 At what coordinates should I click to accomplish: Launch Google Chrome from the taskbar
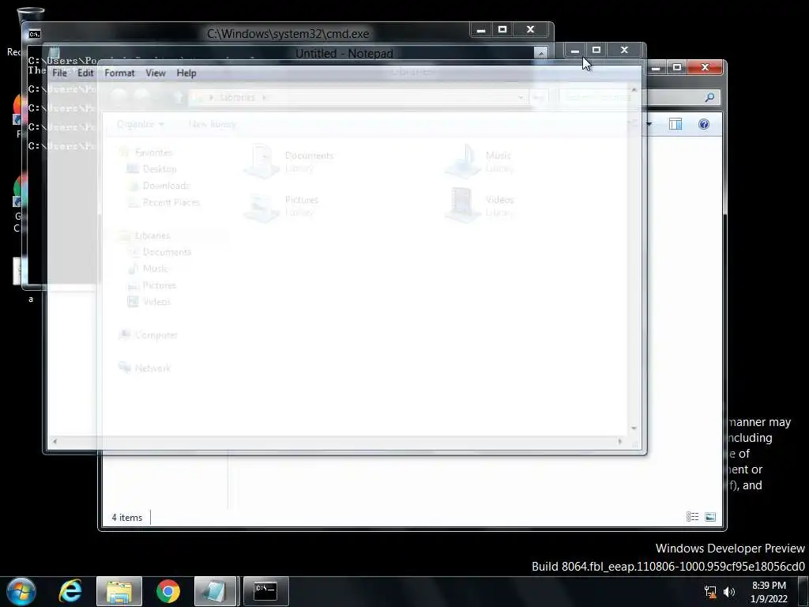(168, 591)
